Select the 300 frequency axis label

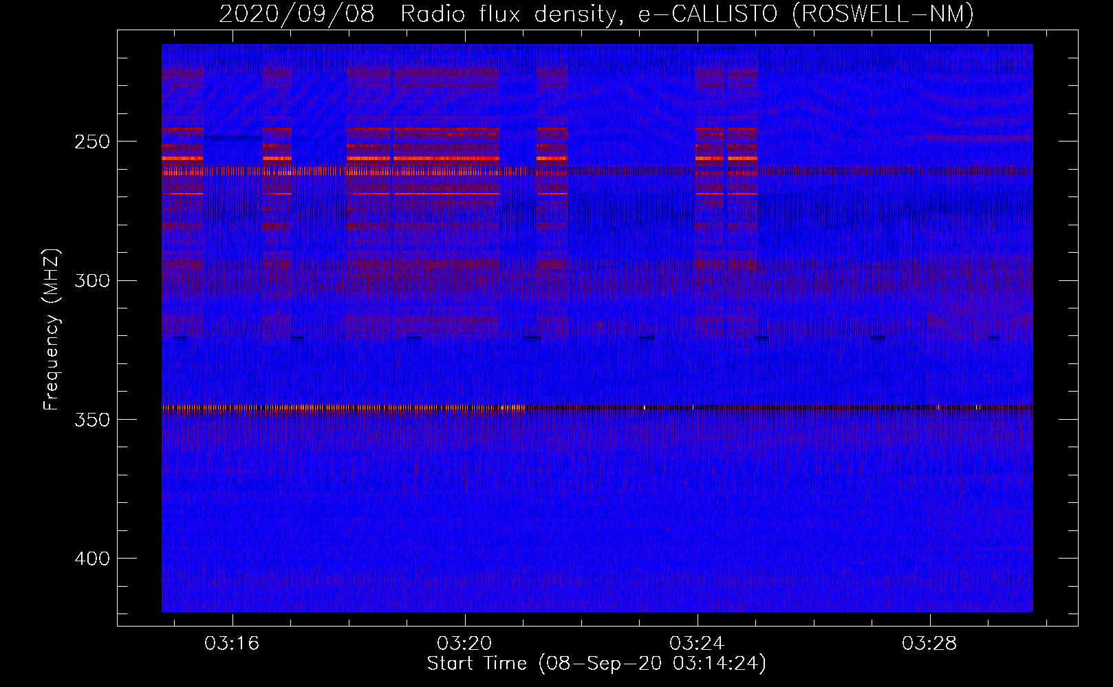pos(92,281)
